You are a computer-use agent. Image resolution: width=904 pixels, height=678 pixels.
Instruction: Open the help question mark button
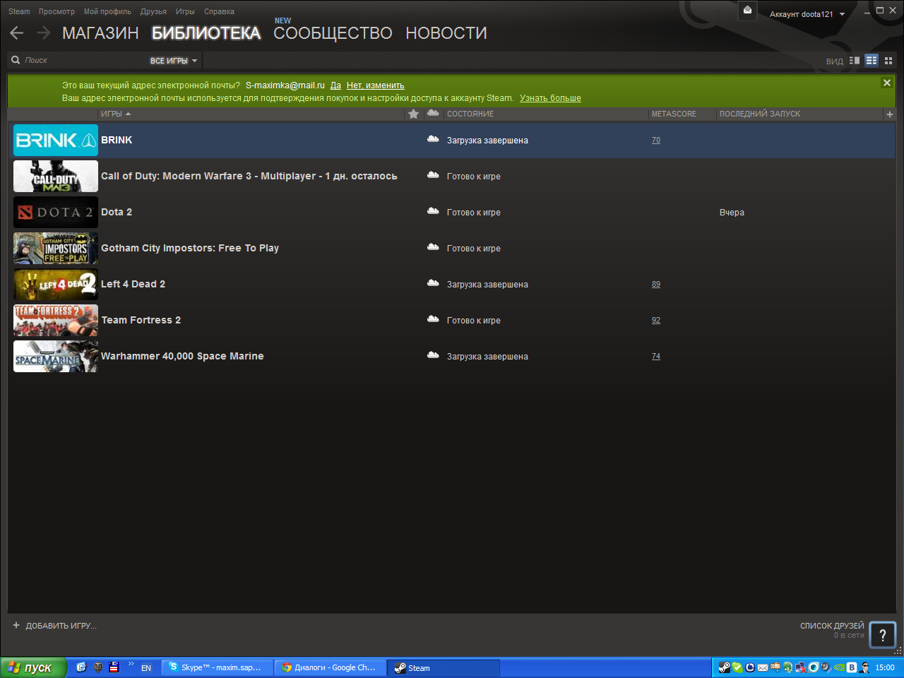tap(882, 635)
